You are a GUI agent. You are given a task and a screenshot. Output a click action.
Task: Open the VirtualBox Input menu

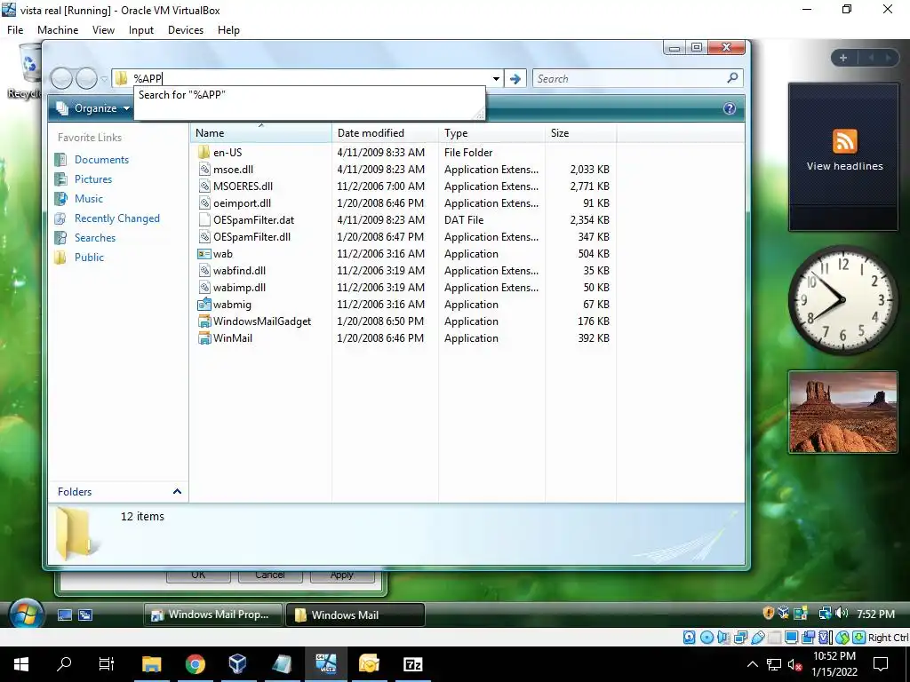pyautogui.click(x=141, y=30)
